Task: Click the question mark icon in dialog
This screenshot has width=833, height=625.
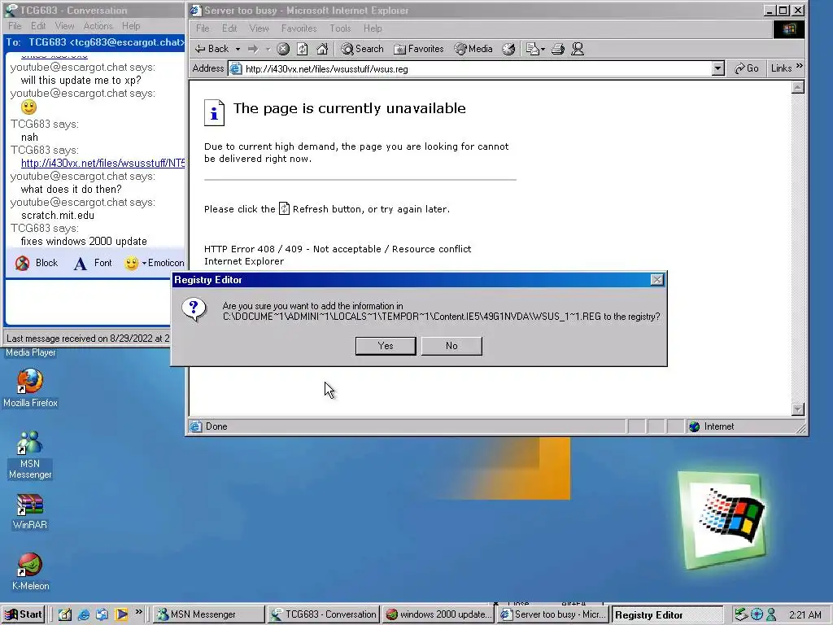Action: 194,308
